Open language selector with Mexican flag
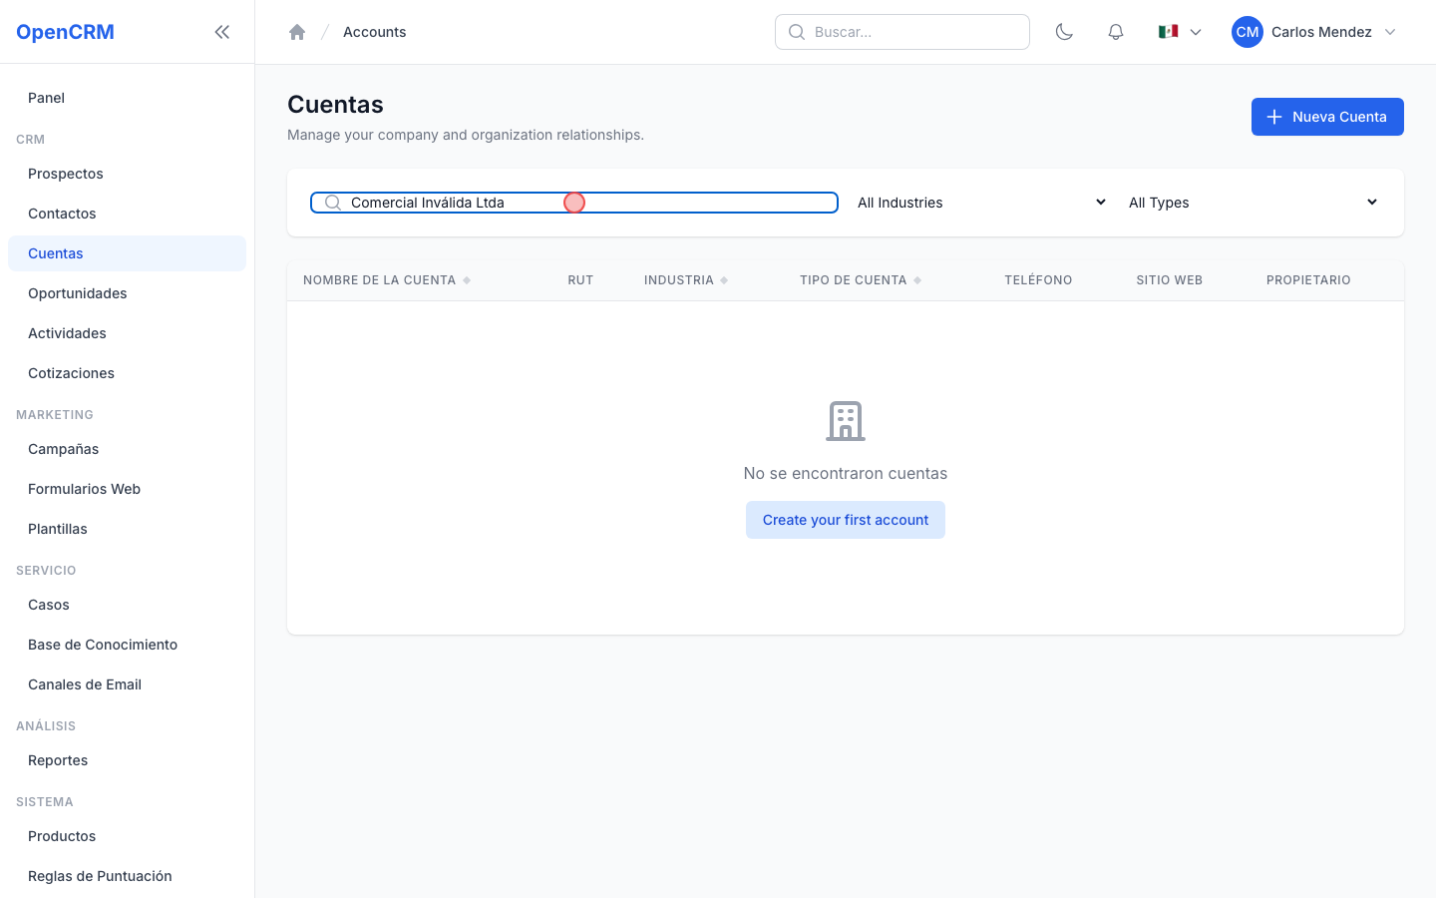1436x898 pixels. click(1180, 32)
